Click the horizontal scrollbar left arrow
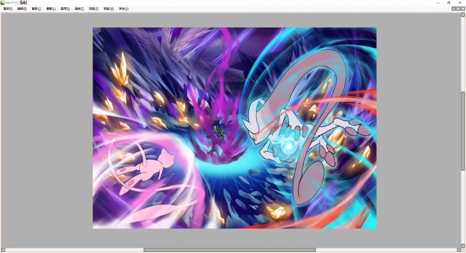The height and width of the screenshot is (253, 466). [x=3, y=250]
